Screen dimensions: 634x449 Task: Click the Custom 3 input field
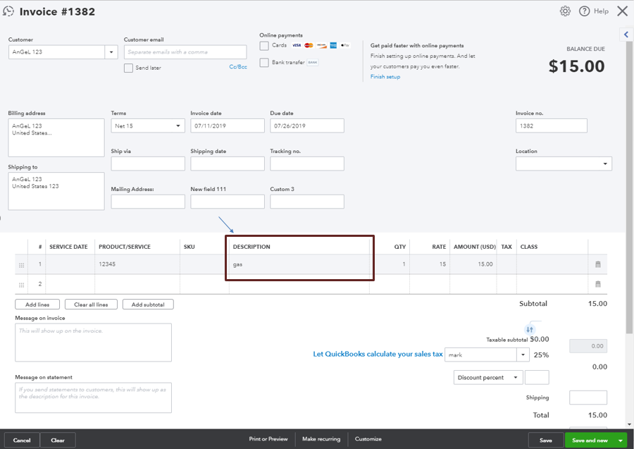pyautogui.click(x=307, y=202)
